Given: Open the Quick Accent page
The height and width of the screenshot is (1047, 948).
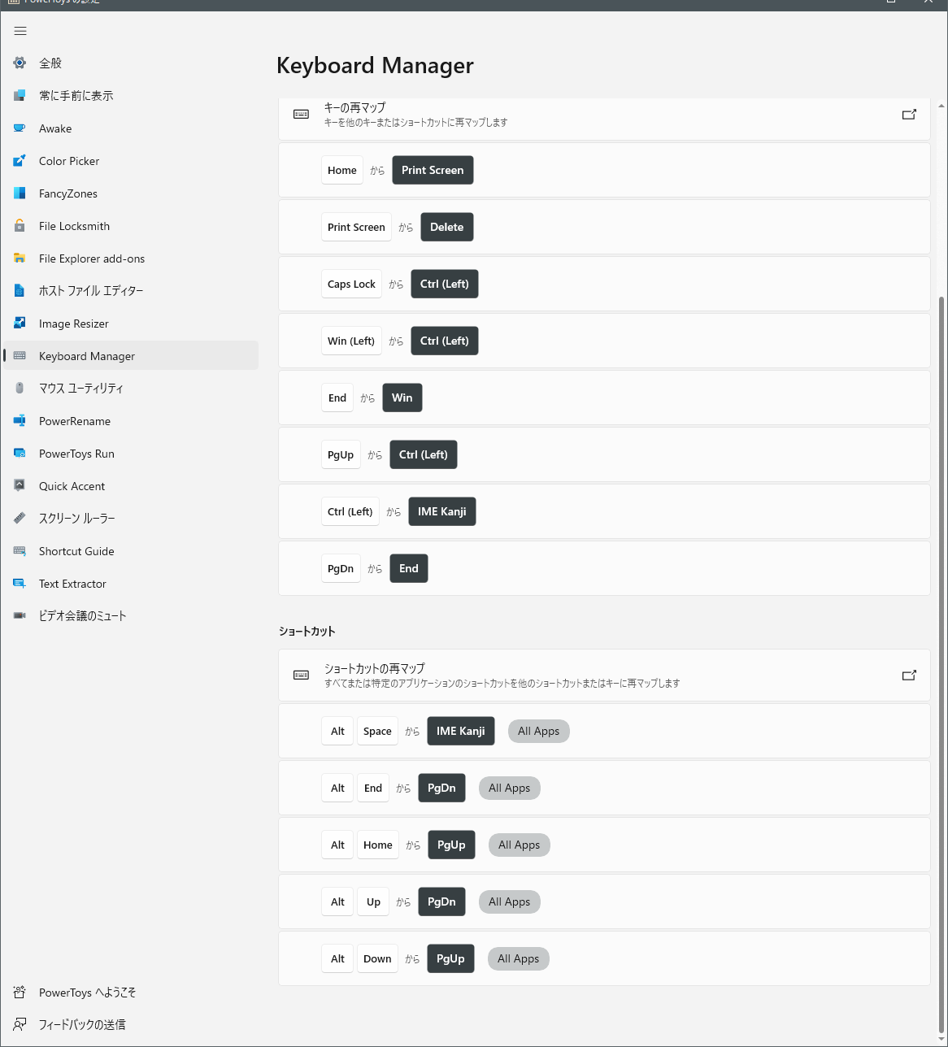Looking at the screenshot, I should click(131, 486).
